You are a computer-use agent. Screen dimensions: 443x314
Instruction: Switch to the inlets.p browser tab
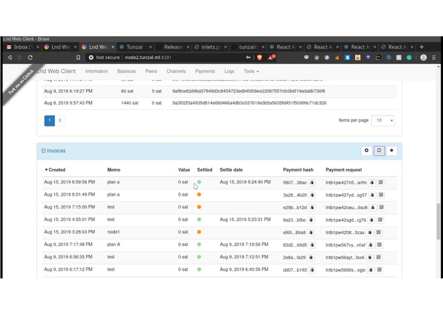tap(210, 47)
